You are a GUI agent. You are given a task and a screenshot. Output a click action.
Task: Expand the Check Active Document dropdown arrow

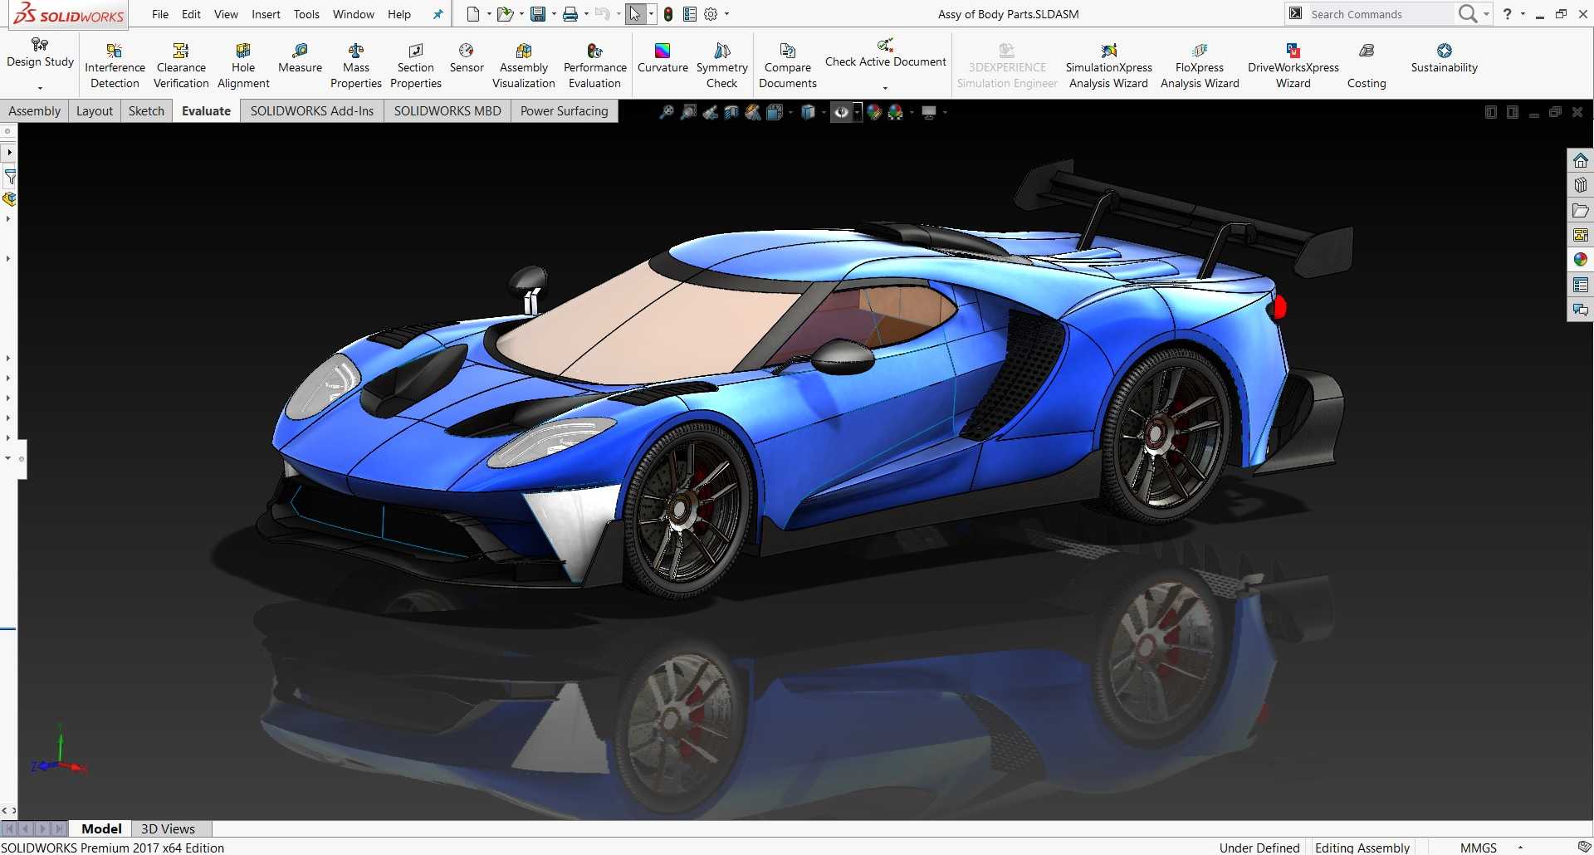click(885, 88)
